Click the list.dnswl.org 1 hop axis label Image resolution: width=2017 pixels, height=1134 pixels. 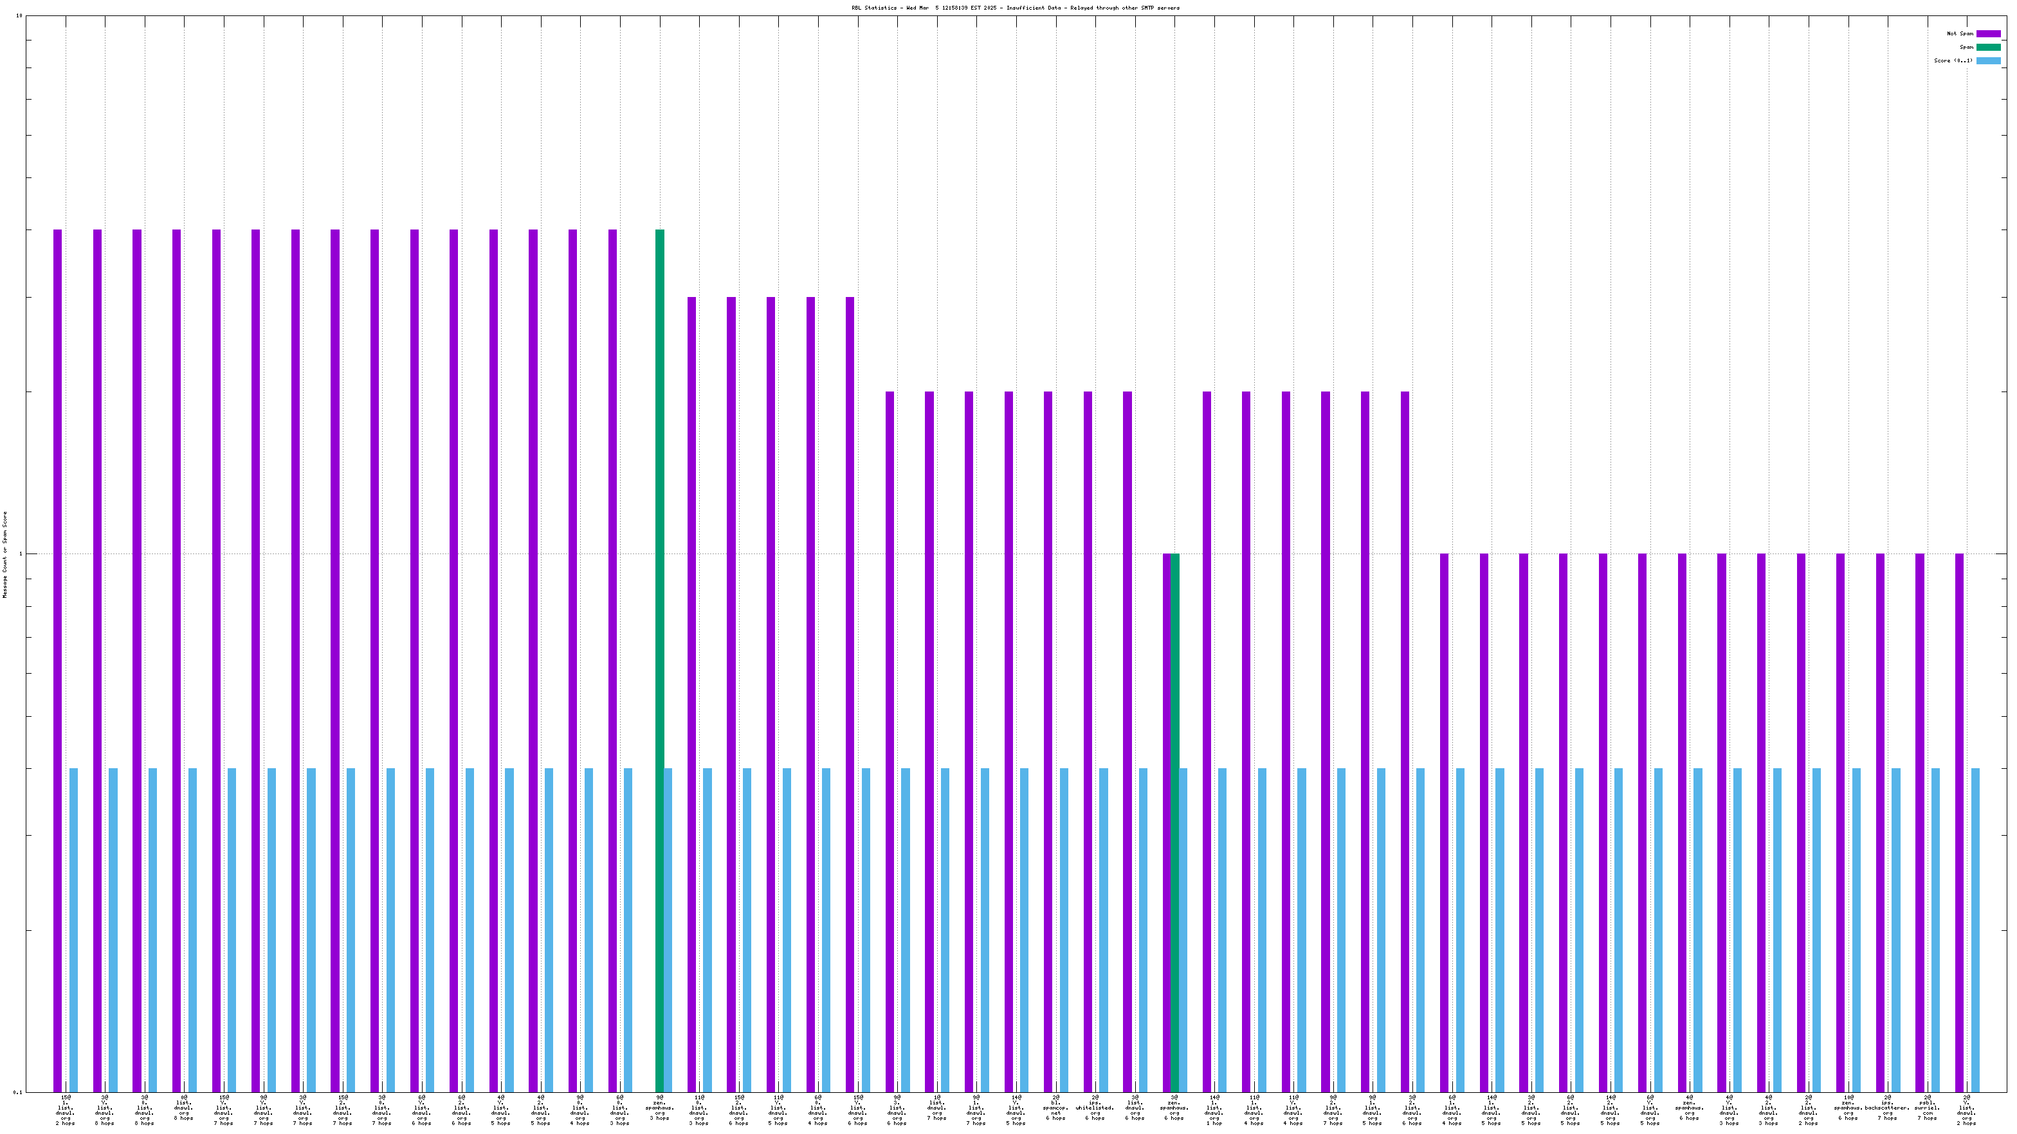tap(1214, 1110)
